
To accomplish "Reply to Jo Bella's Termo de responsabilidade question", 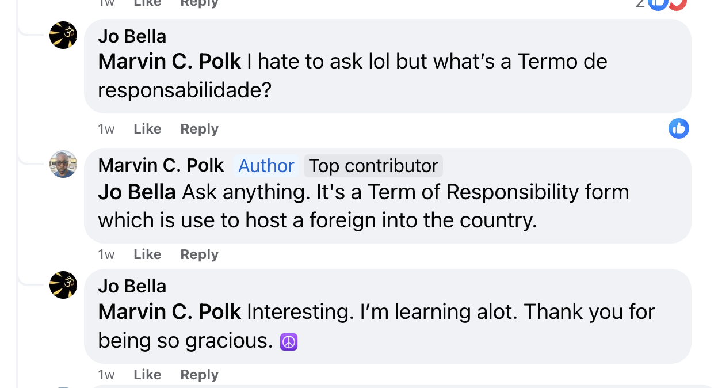I will pos(199,129).
